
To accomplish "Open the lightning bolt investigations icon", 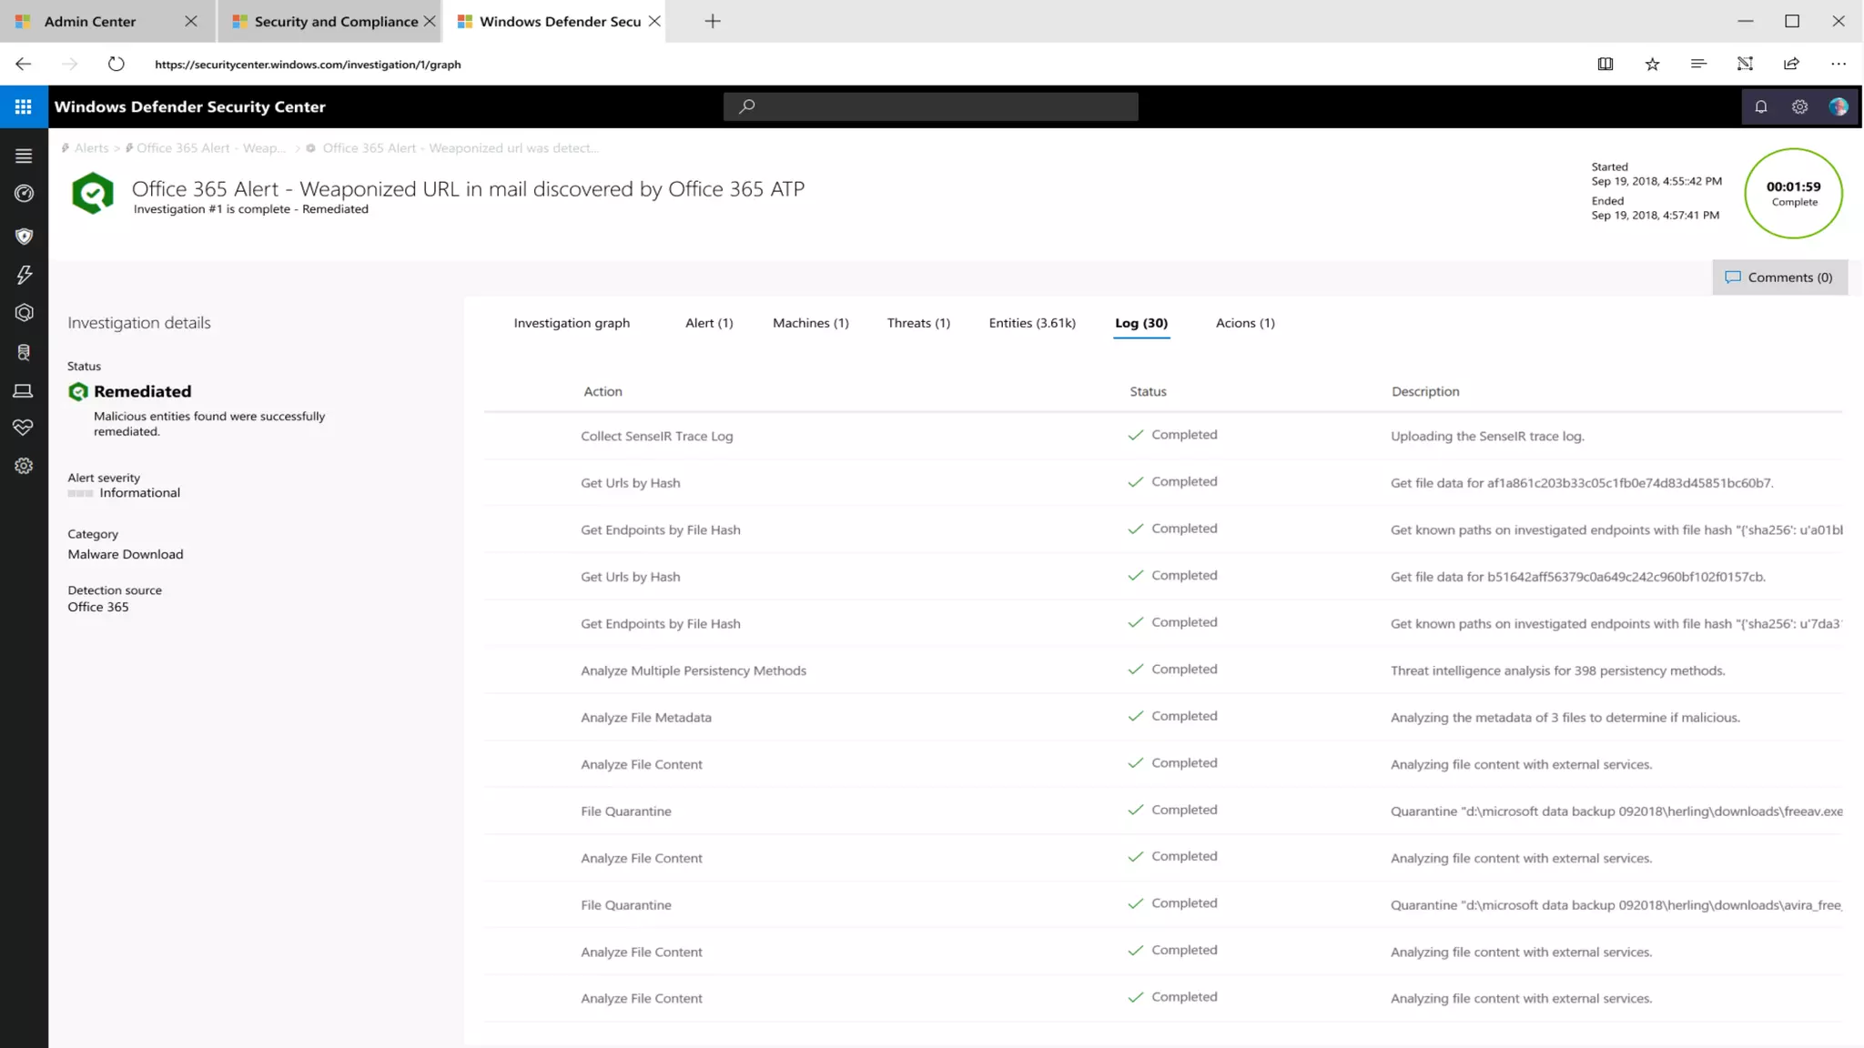I will click(24, 275).
